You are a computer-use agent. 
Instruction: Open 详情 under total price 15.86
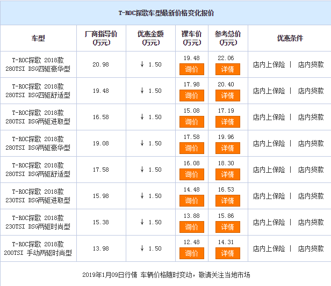(x=228, y=227)
